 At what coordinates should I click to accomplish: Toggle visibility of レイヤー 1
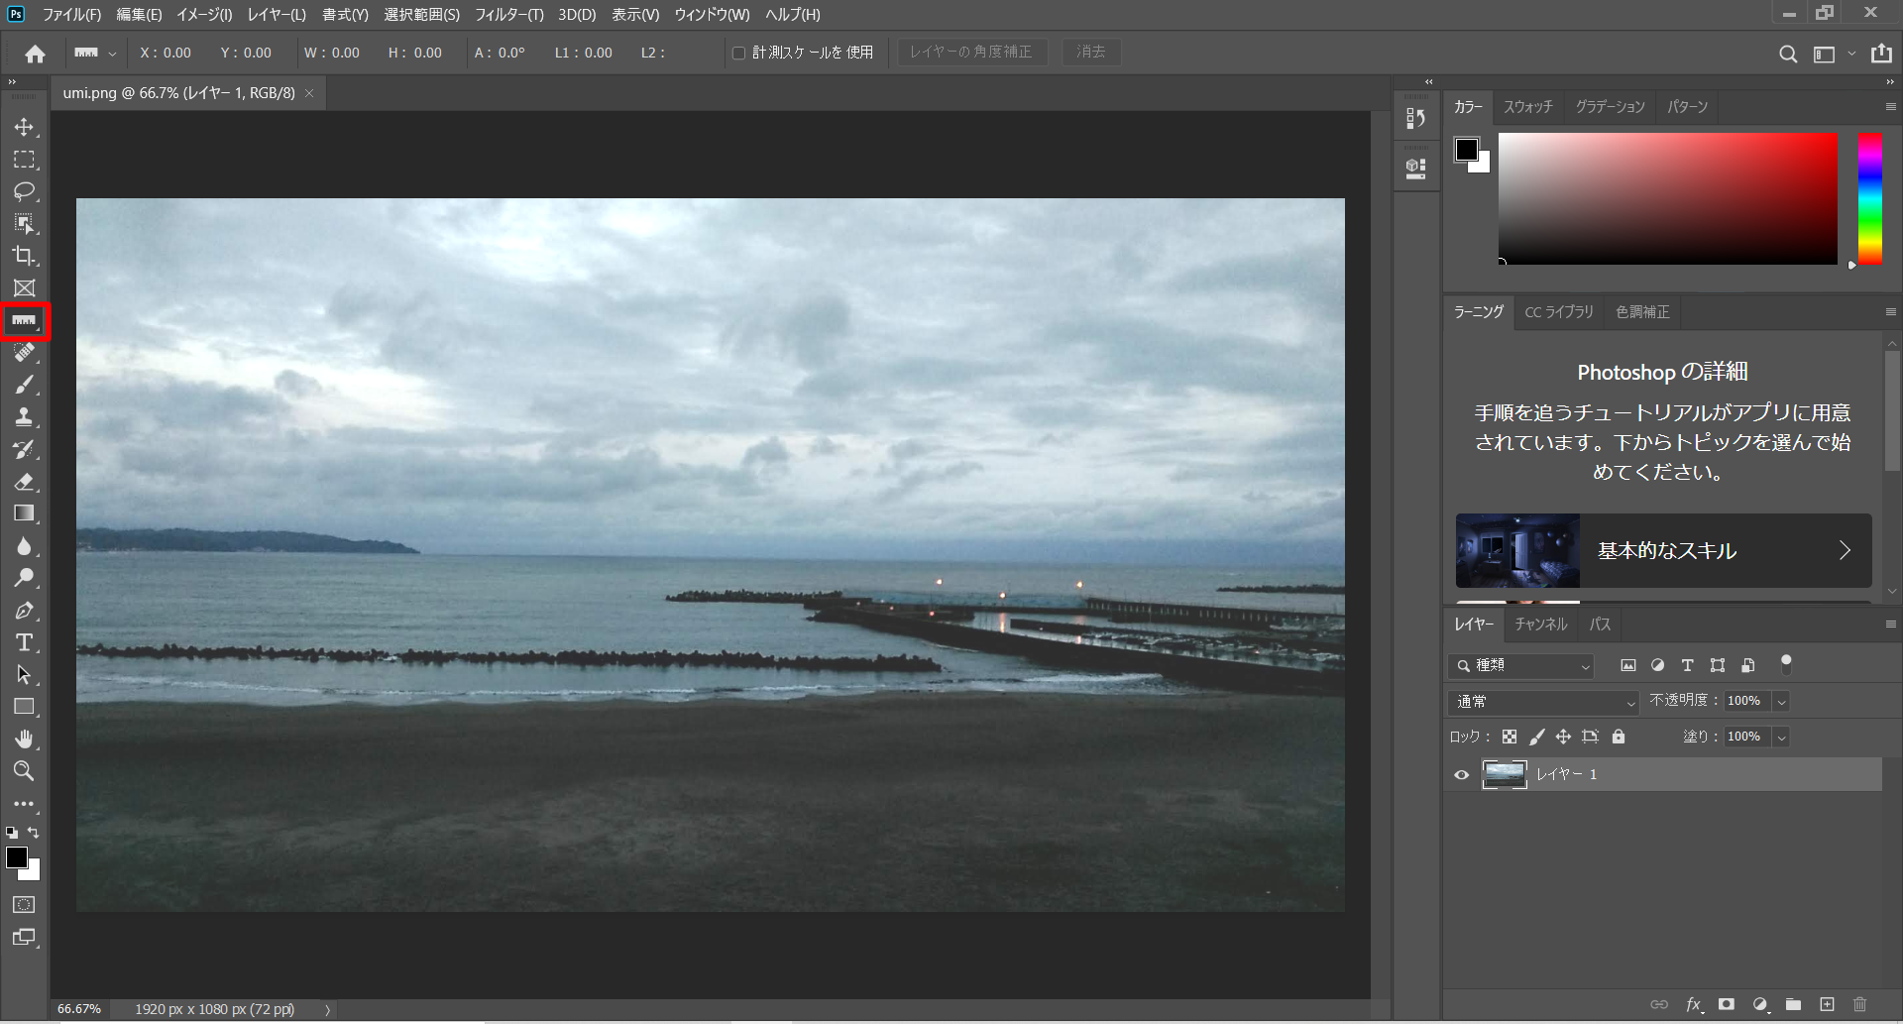pyautogui.click(x=1461, y=775)
